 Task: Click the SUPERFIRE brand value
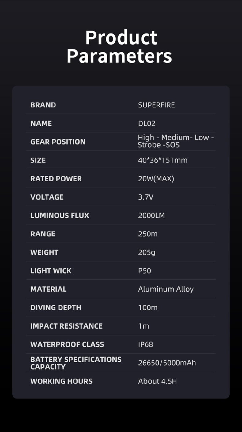[157, 105]
